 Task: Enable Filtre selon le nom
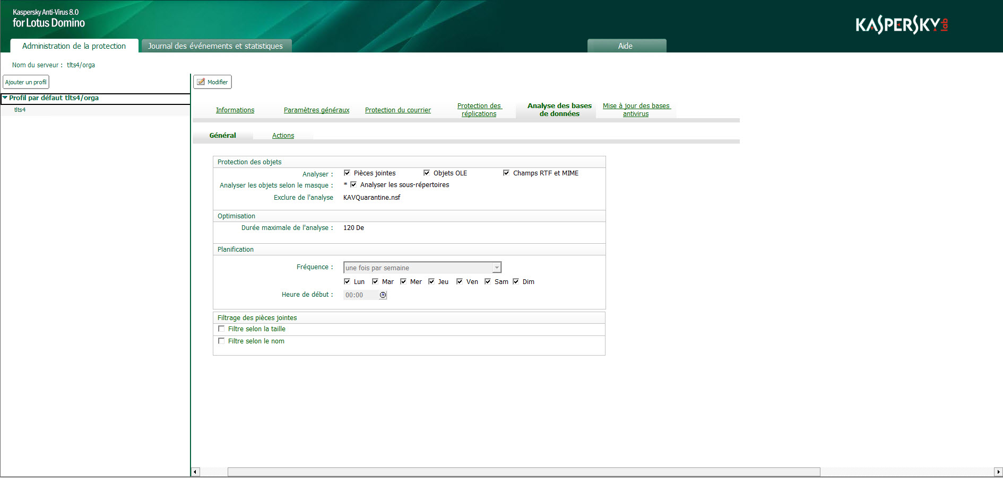221,341
